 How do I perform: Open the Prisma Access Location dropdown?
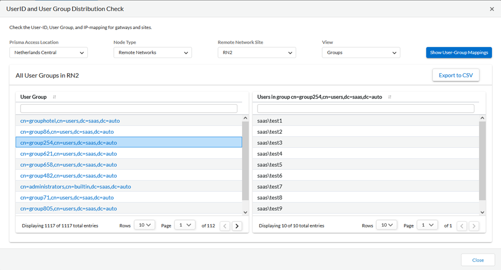click(49, 53)
